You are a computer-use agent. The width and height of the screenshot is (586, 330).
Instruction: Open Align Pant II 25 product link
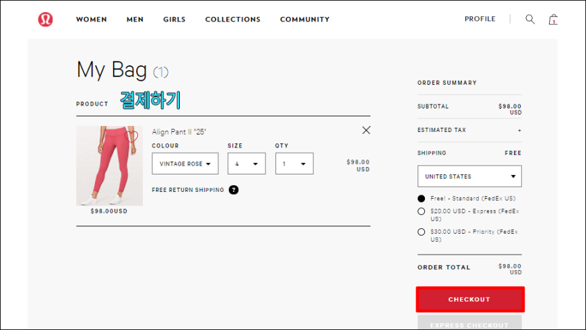click(x=179, y=132)
